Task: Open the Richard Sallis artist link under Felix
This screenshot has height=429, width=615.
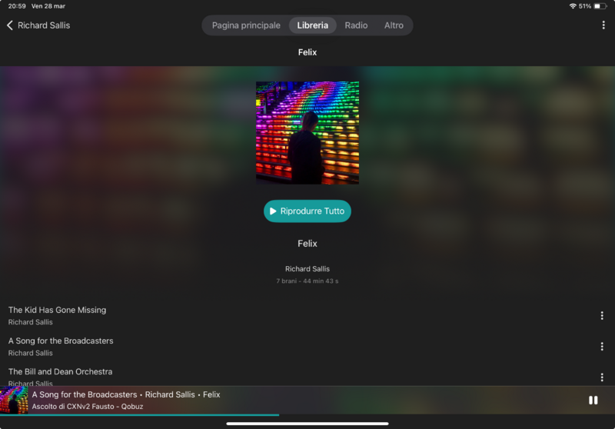Action: [x=307, y=269]
